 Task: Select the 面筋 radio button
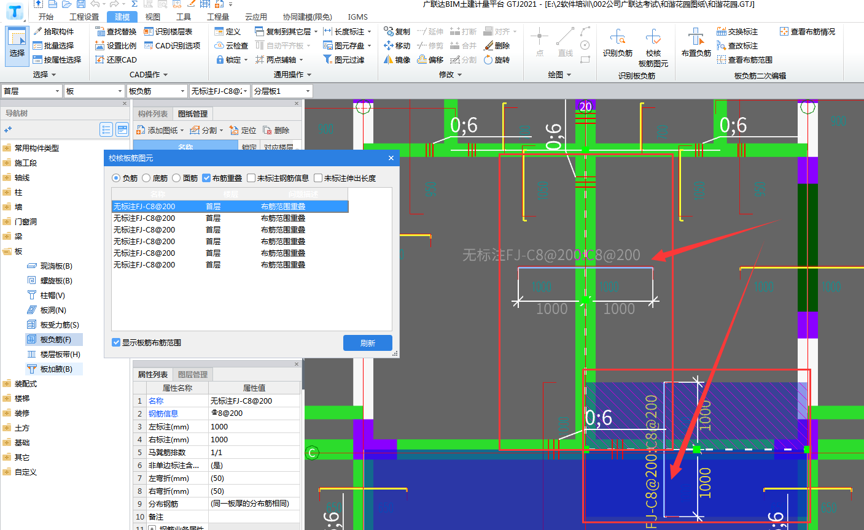[x=176, y=178]
